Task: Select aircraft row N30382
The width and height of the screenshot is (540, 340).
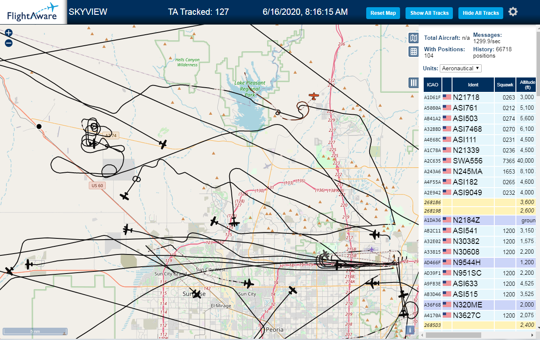Action: tap(480, 241)
